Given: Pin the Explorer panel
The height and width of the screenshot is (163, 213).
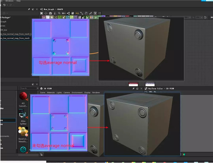Looking at the screenshot, I should [29, 9].
